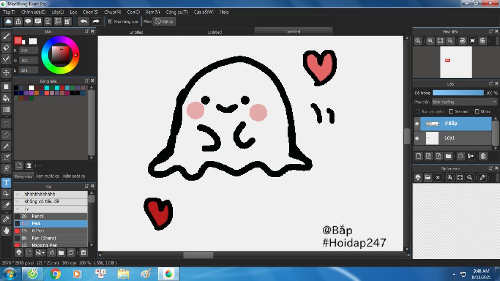Switch to Xem trước cọ tab
Viewport: 500px width, 281px height.
click(47, 176)
